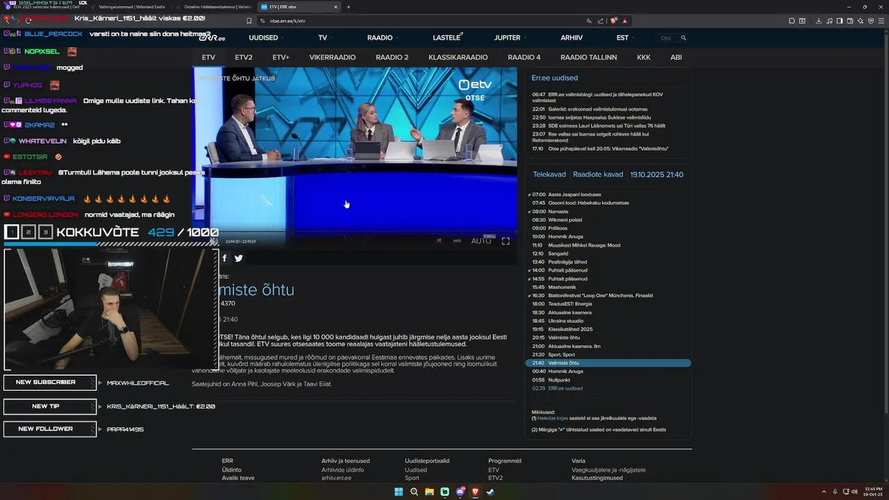Open news 'Isamaa seljatas Haapsalus Suklese valimisliitu'
Viewport: 889px width, 500px height.
(599, 117)
